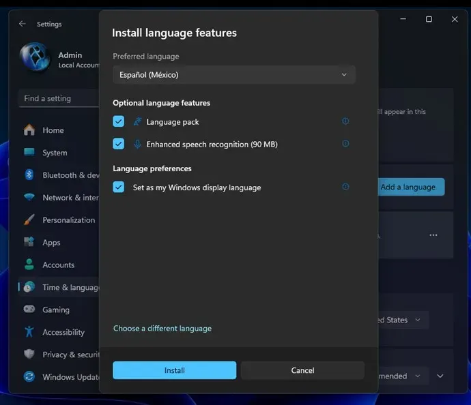Click the Gaming controller icon
This screenshot has height=405, width=471.
pyautogui.click(x=29, y=309)
